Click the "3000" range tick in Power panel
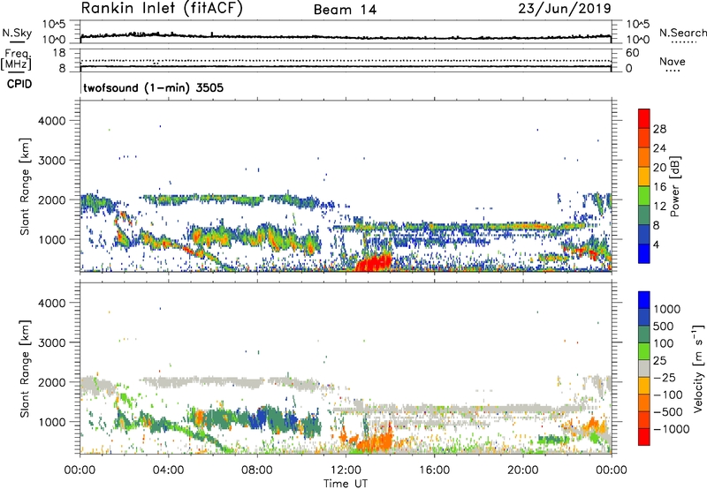This screenshot has height=489, width=707. (52, 161)
